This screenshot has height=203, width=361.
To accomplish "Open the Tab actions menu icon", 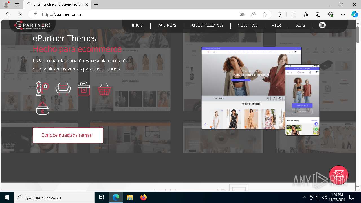I will 17,5.
